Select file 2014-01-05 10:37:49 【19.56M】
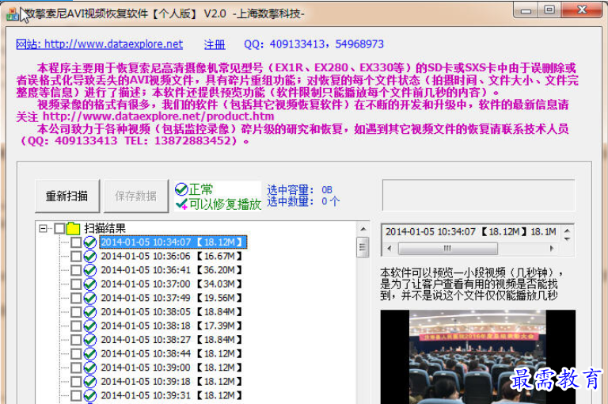The image size is (608, 404). (x=171, y=298)
